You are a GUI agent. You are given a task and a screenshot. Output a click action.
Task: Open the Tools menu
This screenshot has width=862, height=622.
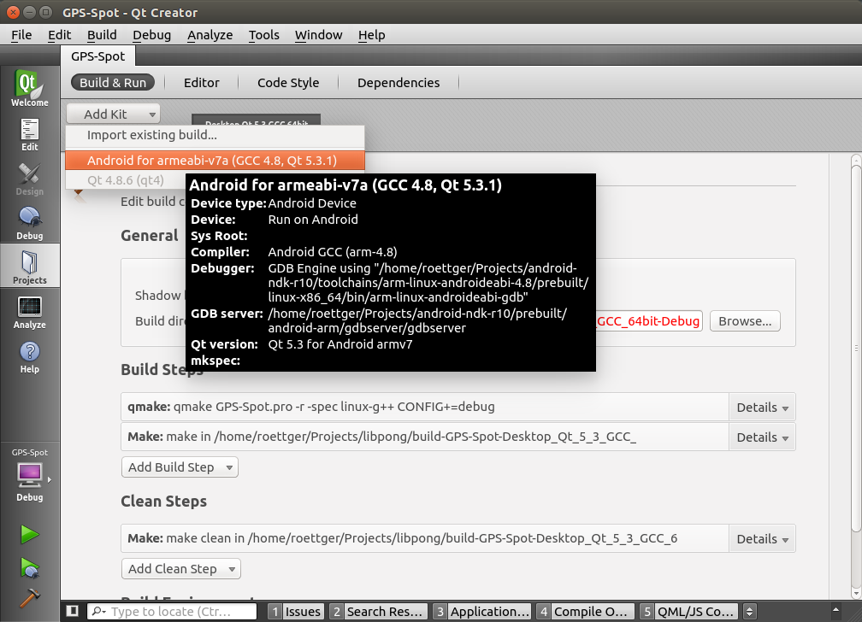[264, 35]
